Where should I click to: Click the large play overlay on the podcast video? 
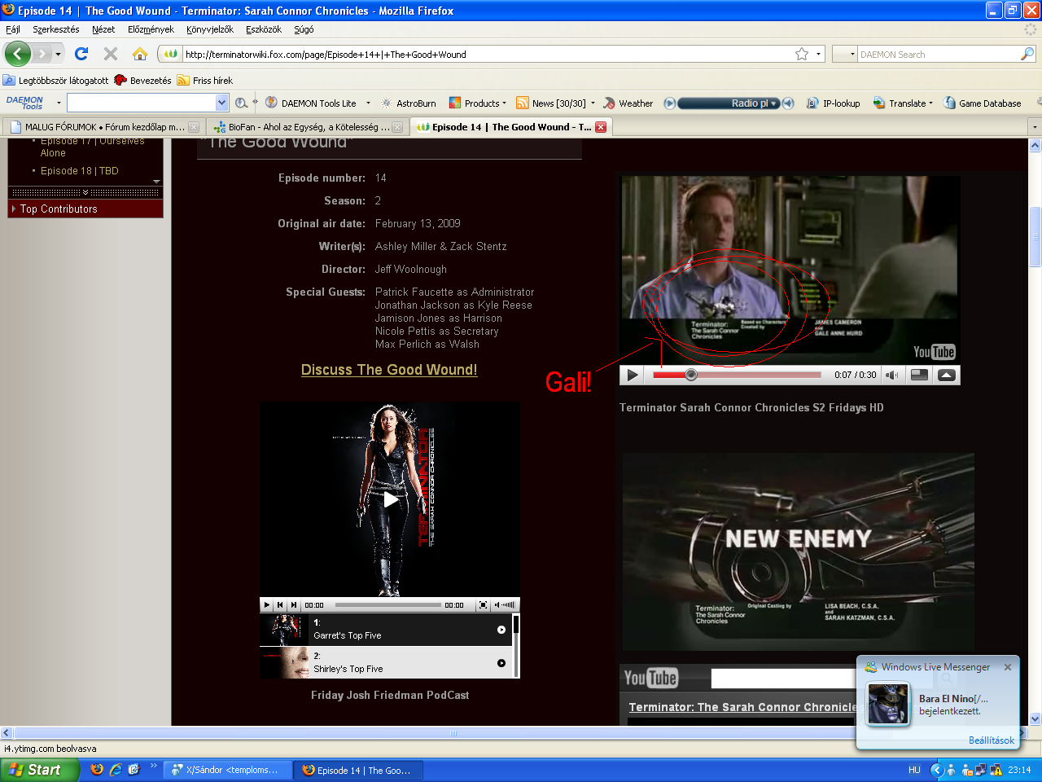(x=391, y=499)
